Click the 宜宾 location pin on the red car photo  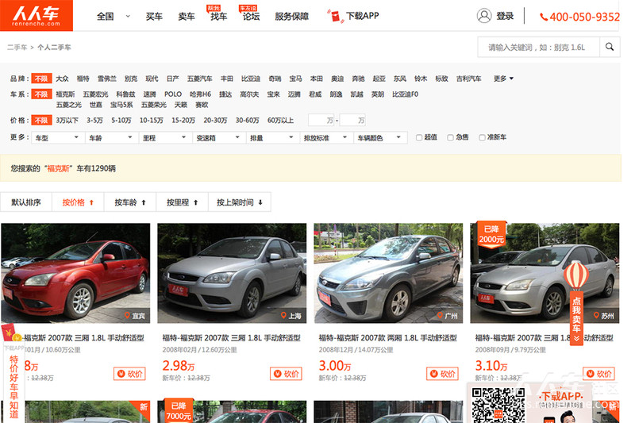click(127, 315)
